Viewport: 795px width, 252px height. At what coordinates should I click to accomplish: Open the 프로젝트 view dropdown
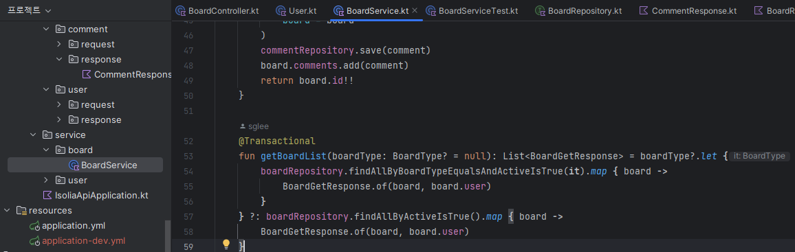click(x=30, y=10)
